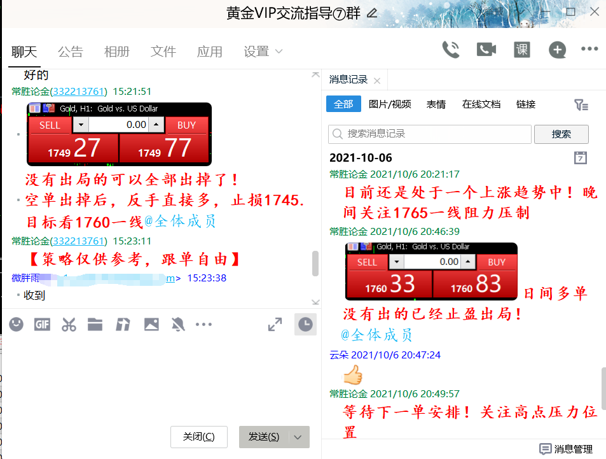The width and height of the screenshot is (606, 459).
Task: Click the 搜索 button
Action: pyautogui.click(x=561, y=134)
